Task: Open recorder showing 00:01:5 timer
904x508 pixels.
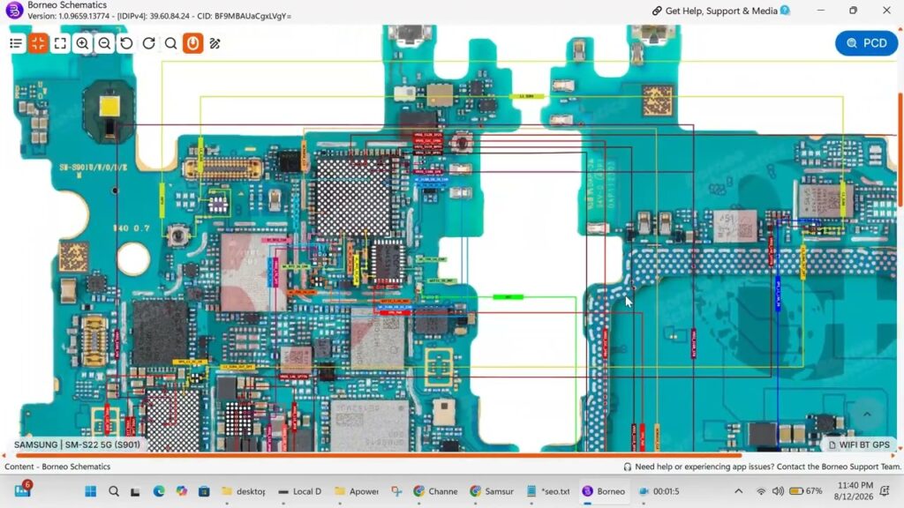Action: 659,491
